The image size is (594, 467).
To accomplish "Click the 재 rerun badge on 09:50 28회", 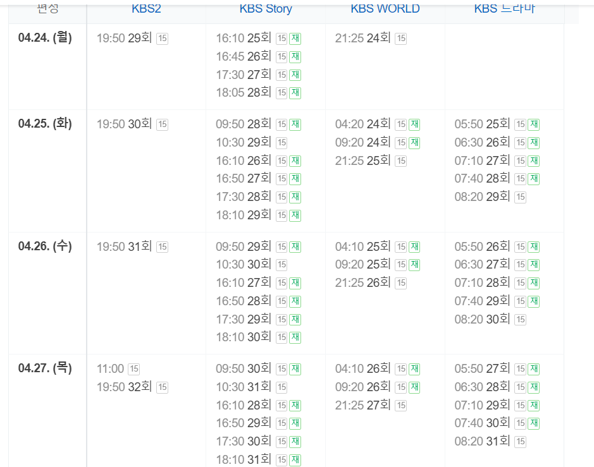I will (x=295, y=124).
